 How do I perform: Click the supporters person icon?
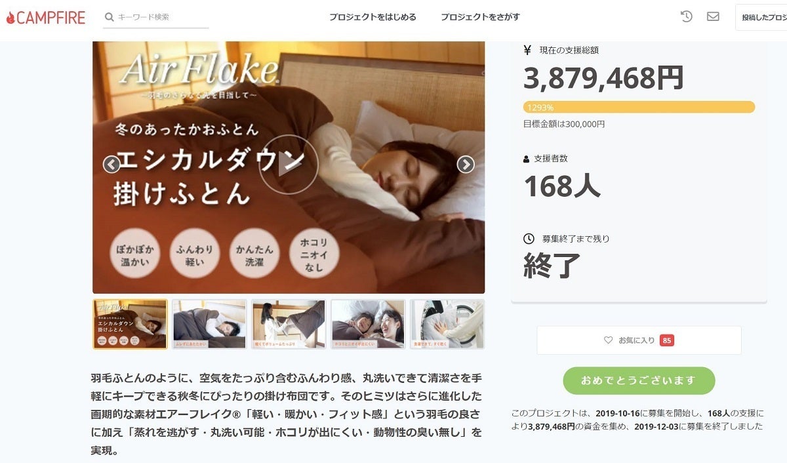click(x=527, y=159)
